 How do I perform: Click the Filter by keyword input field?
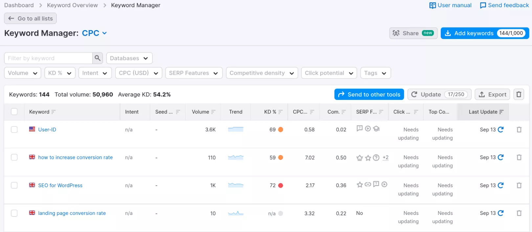point(48,58)
